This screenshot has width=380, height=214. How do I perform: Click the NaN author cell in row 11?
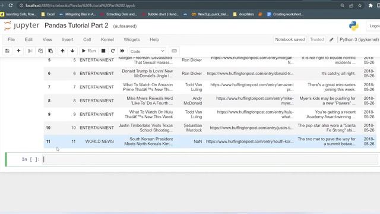(x=198, y=141)
